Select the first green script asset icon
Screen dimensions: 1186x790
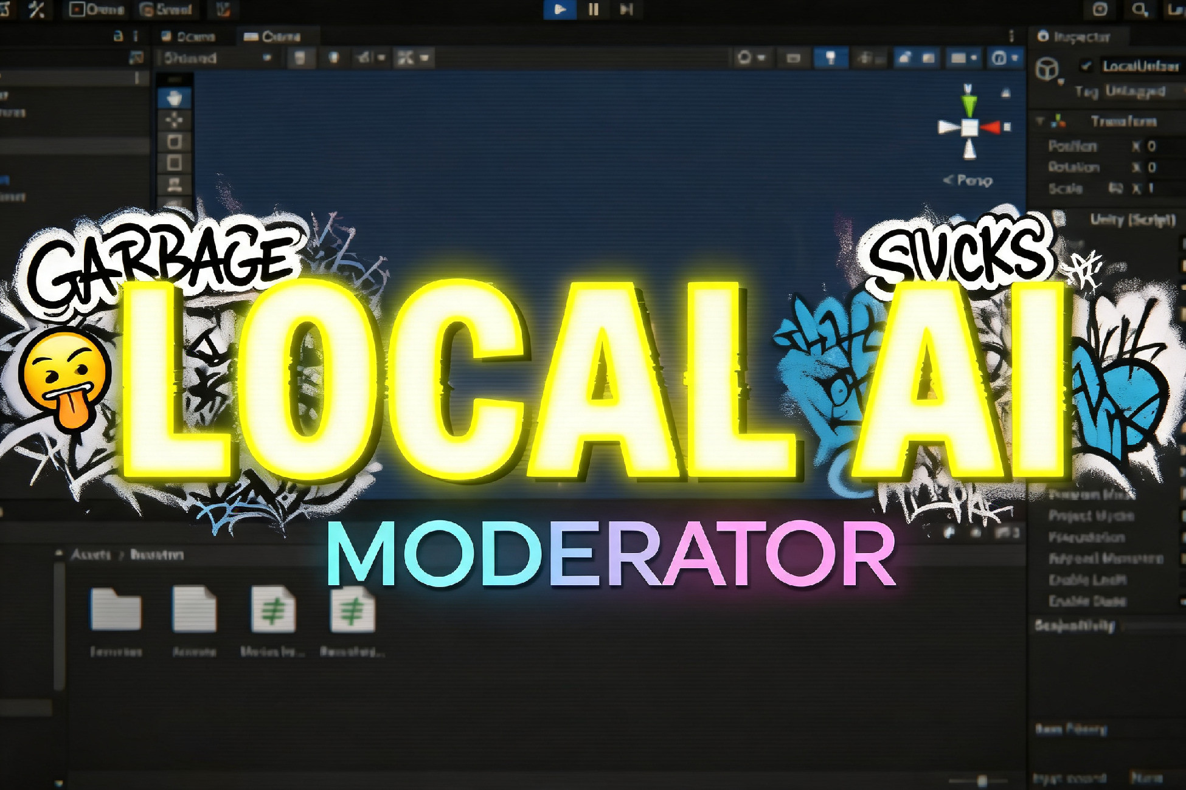pyautogui.click(x=273, y=609)
